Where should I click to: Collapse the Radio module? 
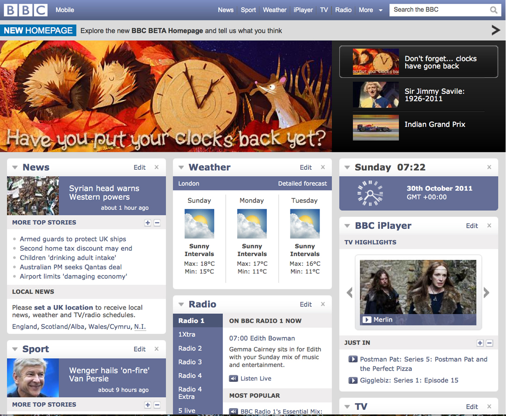(x=181, y=305)
